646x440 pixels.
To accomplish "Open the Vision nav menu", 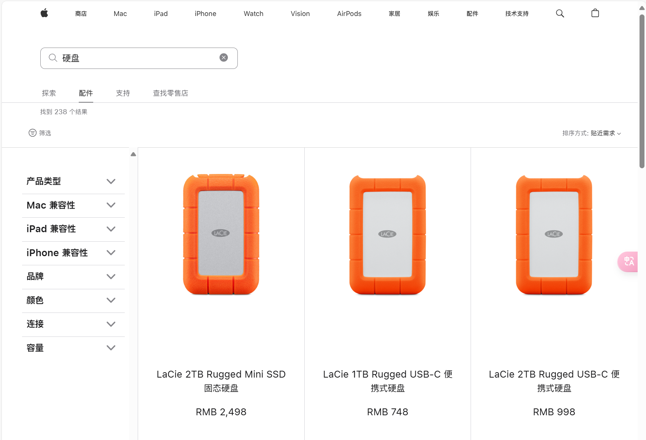I will point(300,14).
